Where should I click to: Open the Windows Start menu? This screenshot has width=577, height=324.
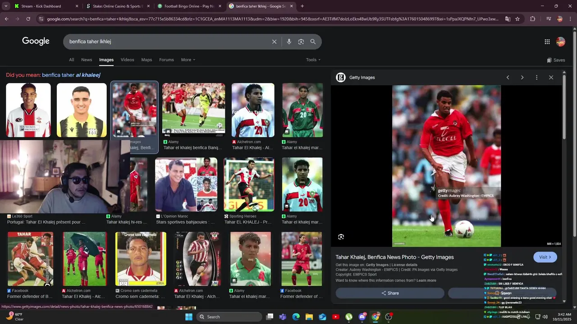(189, 317)
